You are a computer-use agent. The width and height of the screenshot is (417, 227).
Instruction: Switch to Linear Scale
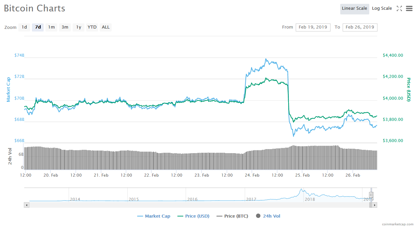354,9
